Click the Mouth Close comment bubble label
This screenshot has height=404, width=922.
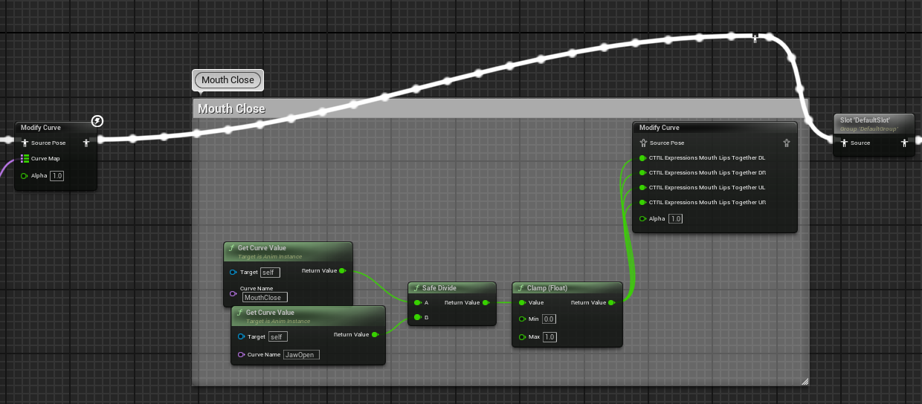point(228,80)
